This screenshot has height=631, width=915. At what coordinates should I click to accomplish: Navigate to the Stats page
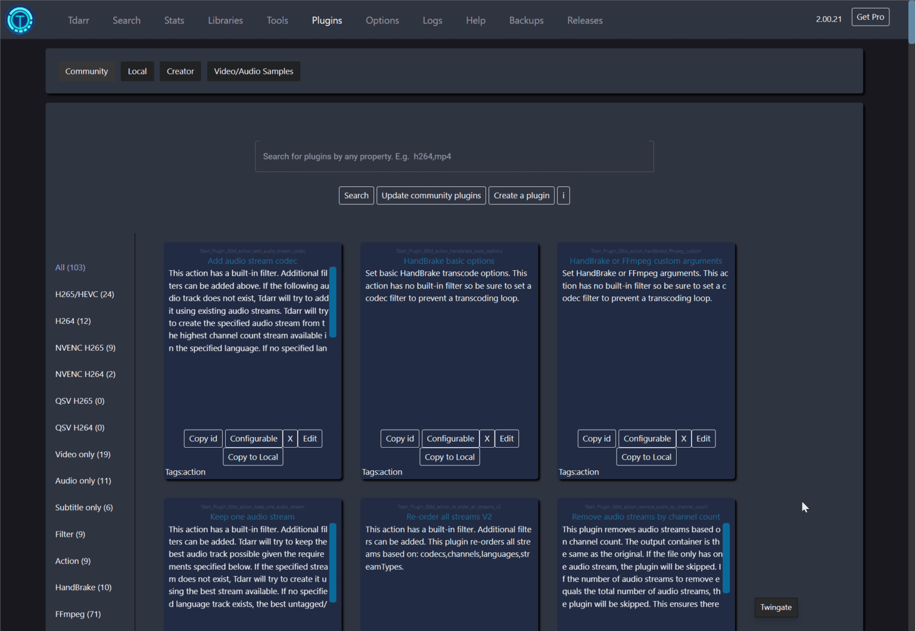coord(174,20)
